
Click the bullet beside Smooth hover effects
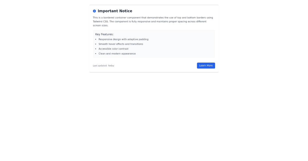tap(96, 44)
